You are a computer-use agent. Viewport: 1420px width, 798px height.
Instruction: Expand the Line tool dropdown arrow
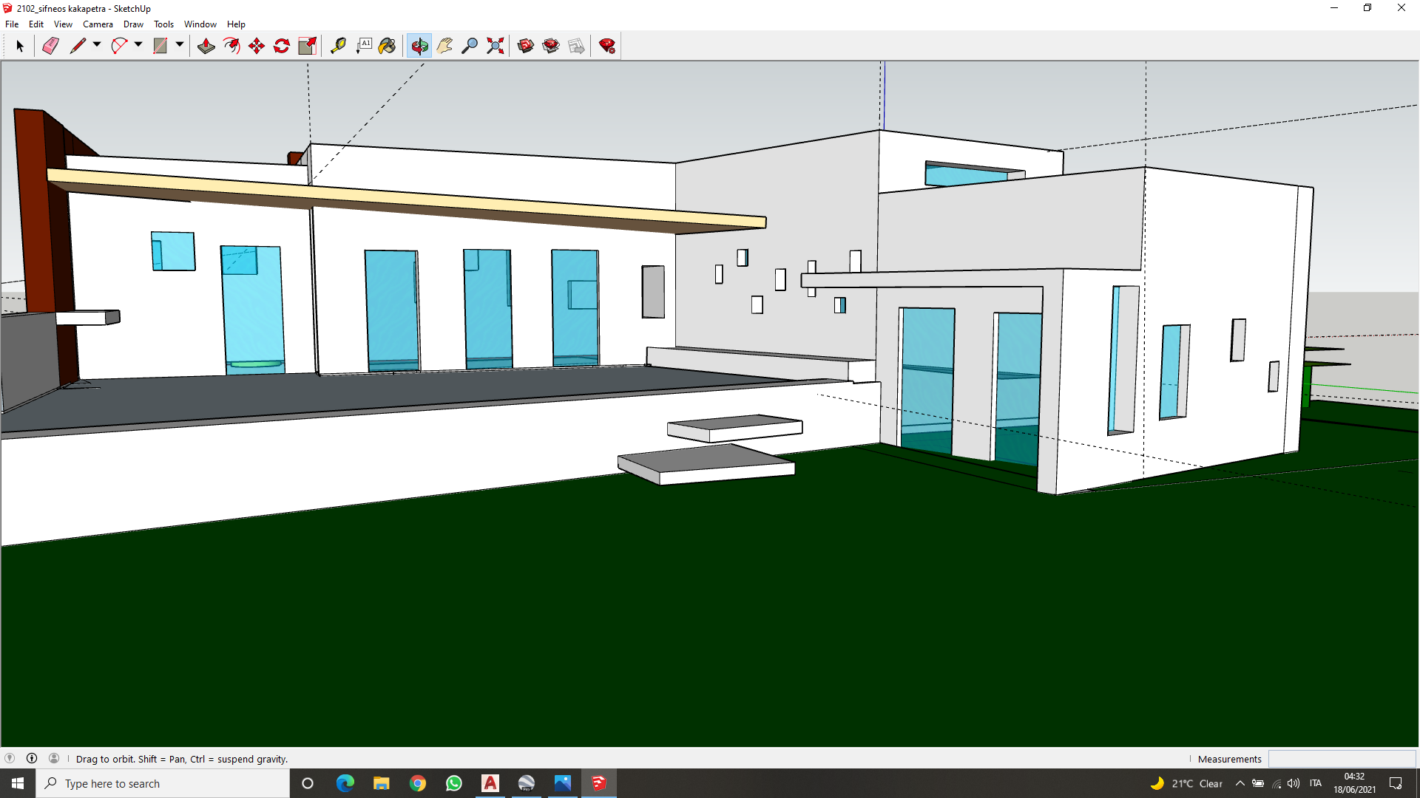click(x=97, y=45)
